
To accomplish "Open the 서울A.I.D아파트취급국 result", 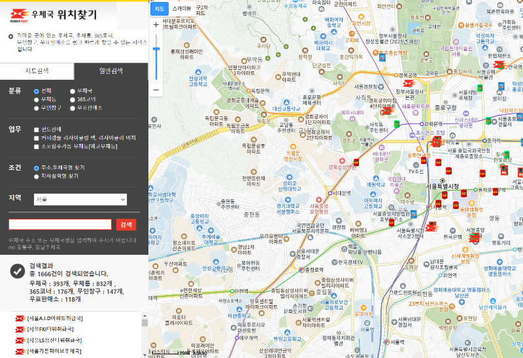I will [55, 319].
